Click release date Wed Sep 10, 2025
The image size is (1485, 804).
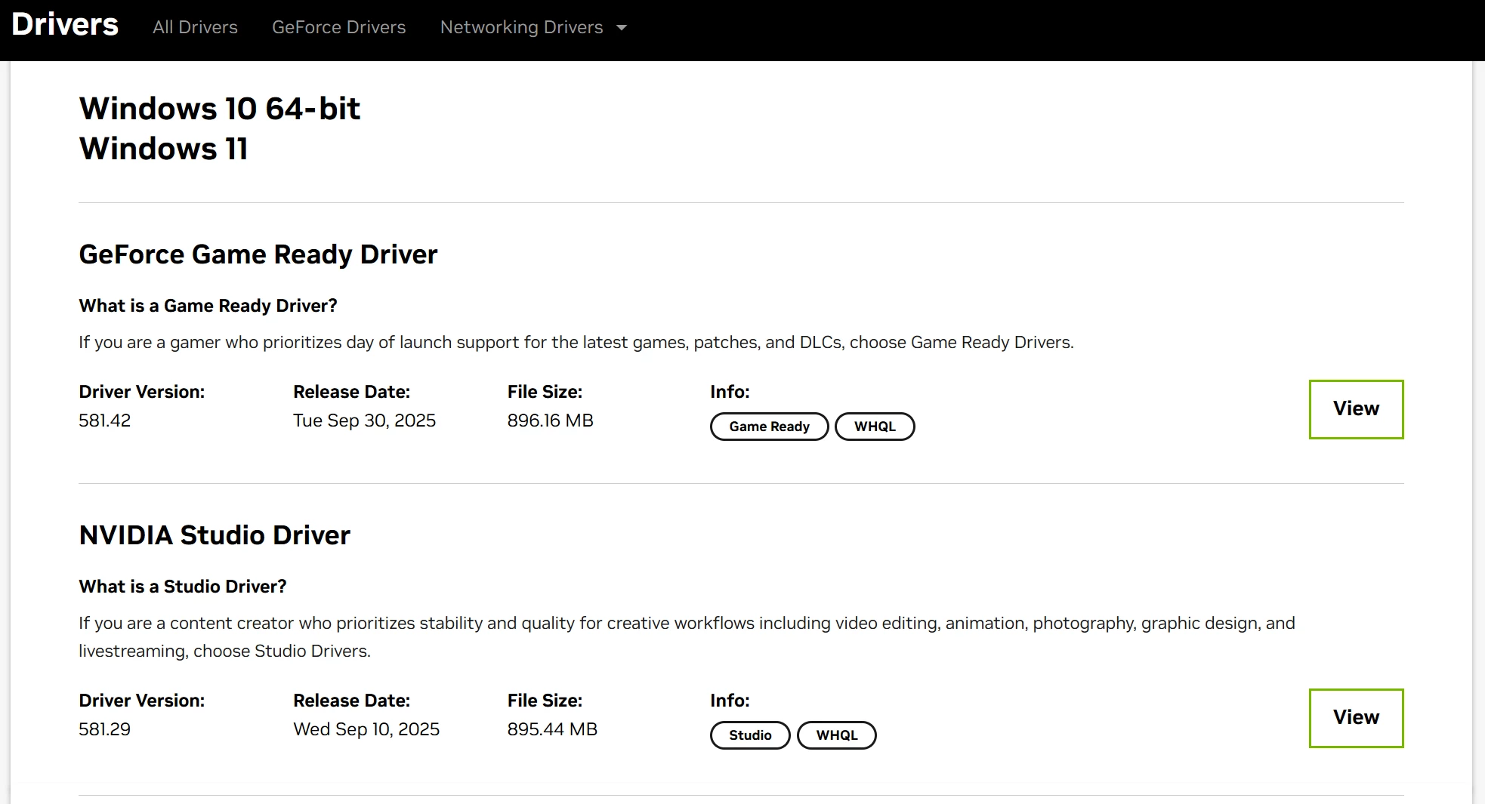click(366, 729)
